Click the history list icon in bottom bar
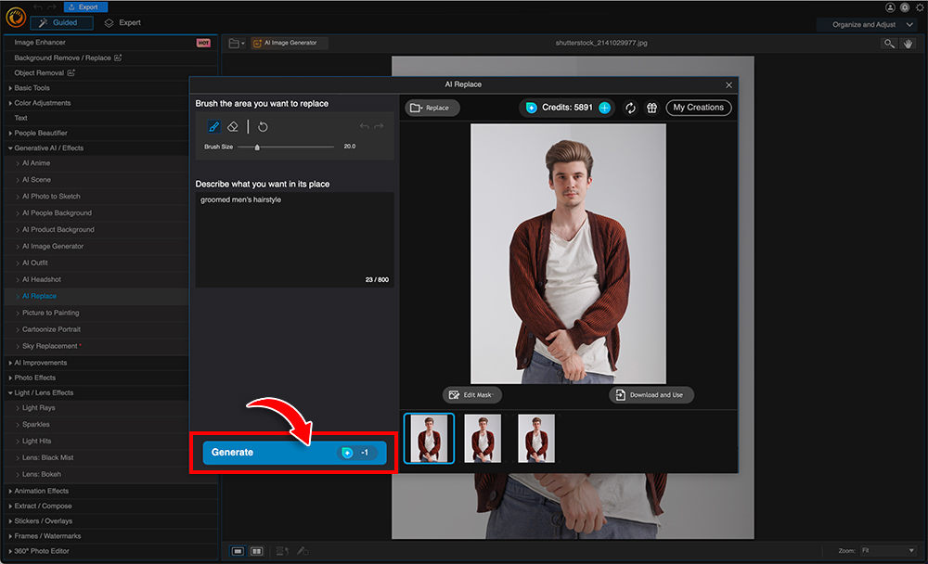The width and height of the screenshot is (928, 564). pyautogui.click(x=282, y=551)
